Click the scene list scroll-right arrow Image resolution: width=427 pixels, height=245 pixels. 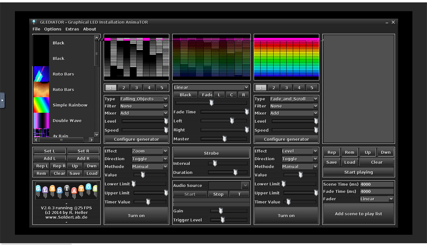click(91, 140)
